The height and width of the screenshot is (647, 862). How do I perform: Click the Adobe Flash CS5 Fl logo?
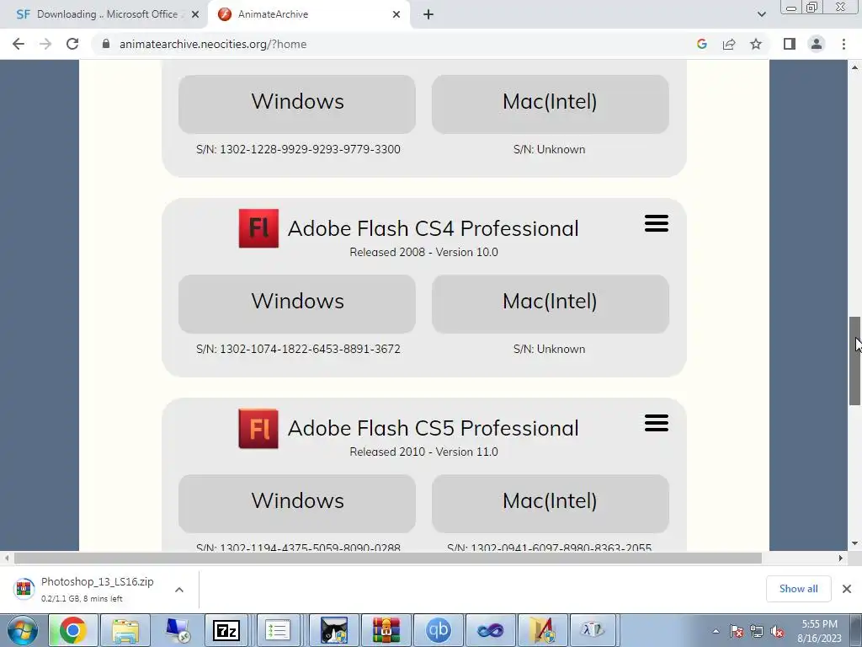click(258, 429)
